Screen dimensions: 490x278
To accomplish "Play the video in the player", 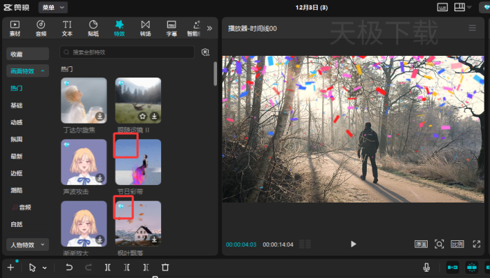I will (x=353, y=244).
